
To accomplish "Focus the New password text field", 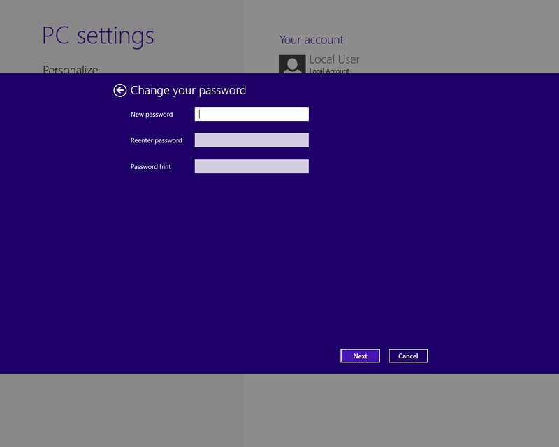I will click(252, 114).
